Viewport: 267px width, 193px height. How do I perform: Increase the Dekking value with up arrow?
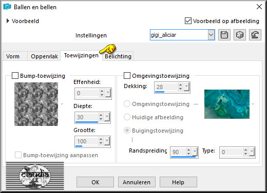[180, 84]
